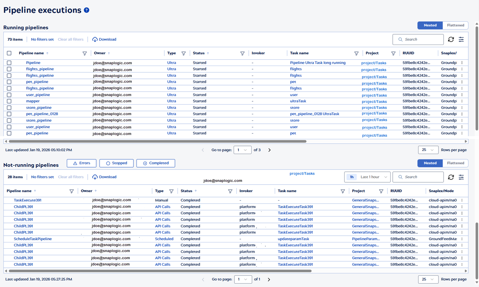Open column settings icon next to running pipelines refresh
The image size is (479, 287).
[461, 39]
